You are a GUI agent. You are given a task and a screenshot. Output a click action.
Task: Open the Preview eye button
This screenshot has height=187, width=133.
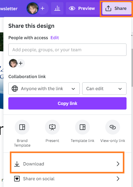(x=82, y=8)
